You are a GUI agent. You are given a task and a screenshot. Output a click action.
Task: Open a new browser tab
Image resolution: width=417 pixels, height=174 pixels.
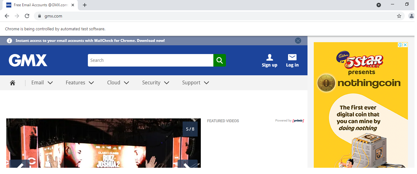point(85,5)
